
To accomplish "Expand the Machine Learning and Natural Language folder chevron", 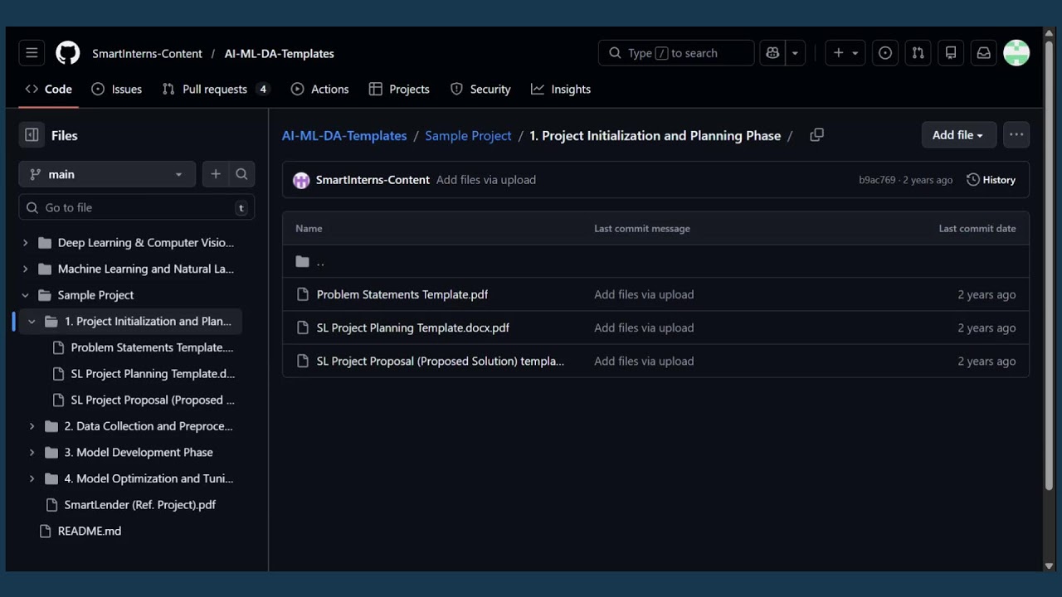I will tap(25, 269).
